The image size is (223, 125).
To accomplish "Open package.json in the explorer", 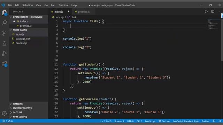I will click(29, 39).
